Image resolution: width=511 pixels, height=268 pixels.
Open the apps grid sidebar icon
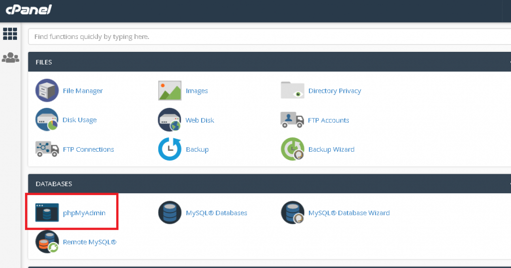pyautogui.click(x=10, y=33)
